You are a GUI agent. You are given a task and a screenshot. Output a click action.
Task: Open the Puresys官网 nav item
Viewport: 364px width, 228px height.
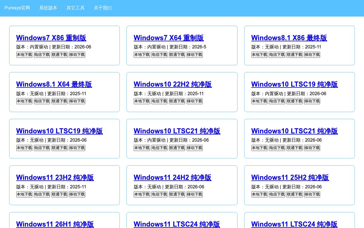(17, 8)
